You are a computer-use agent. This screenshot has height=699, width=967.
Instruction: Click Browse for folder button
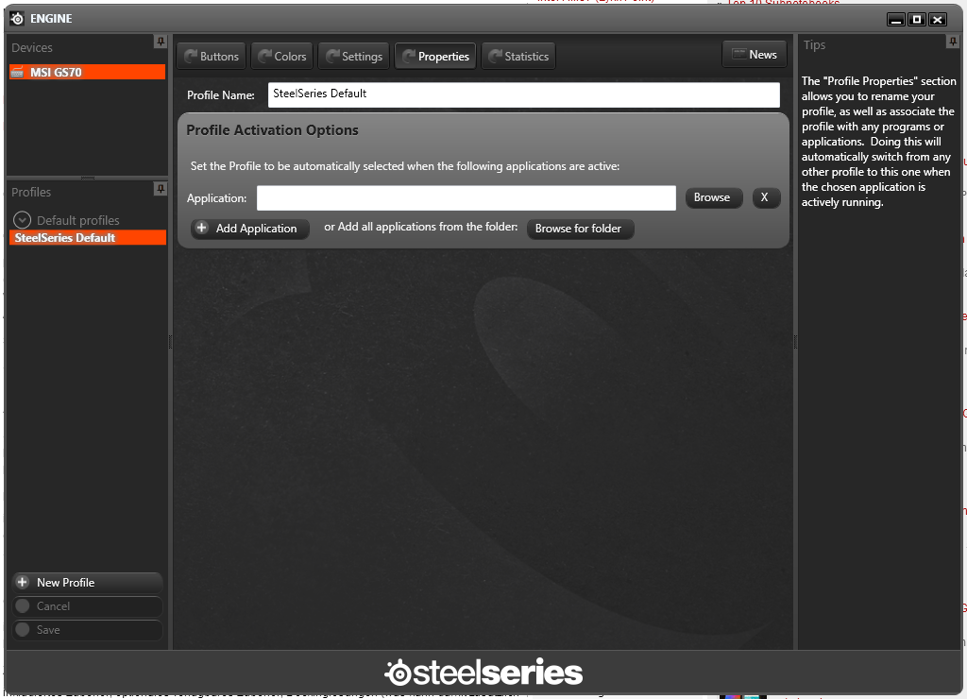pos(580,229)
